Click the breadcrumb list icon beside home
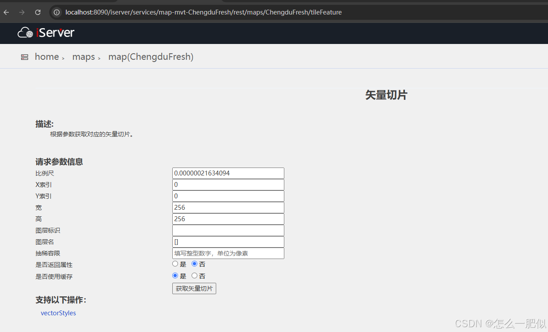 24,57
